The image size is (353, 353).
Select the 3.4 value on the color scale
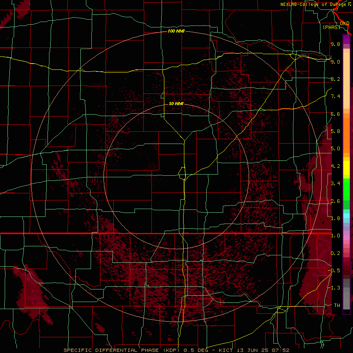coord(335,184)
